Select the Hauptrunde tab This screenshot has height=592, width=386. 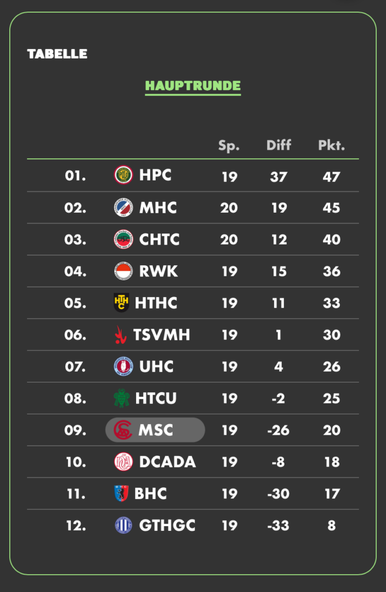[193, 87]
